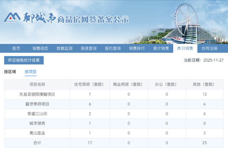The image size is (228, 154).
Task: Click residential value 1 for 城市领秀
Action: coord(90,123)
